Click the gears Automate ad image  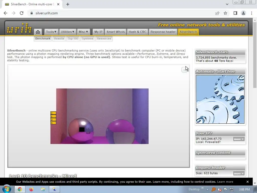[x=220, y=99]
